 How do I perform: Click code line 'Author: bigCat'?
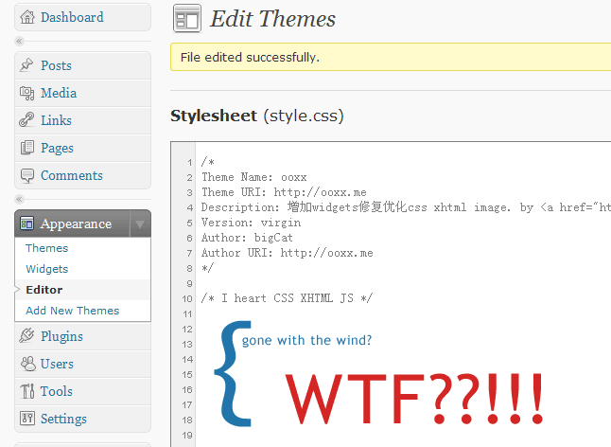(247, 238)
